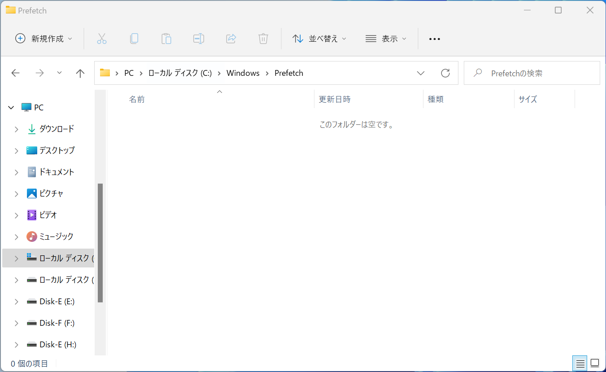Open ドキュメント in navigation pane

click(57, 172)
